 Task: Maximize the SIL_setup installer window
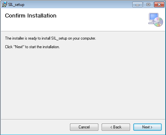coord(148,5)
